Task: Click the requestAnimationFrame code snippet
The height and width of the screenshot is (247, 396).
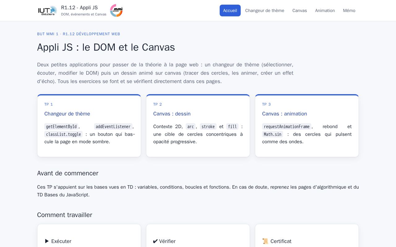Action: click(x=287, y=127)
